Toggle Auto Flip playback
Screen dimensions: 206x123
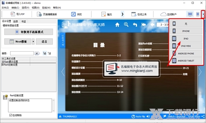(138, 116)
